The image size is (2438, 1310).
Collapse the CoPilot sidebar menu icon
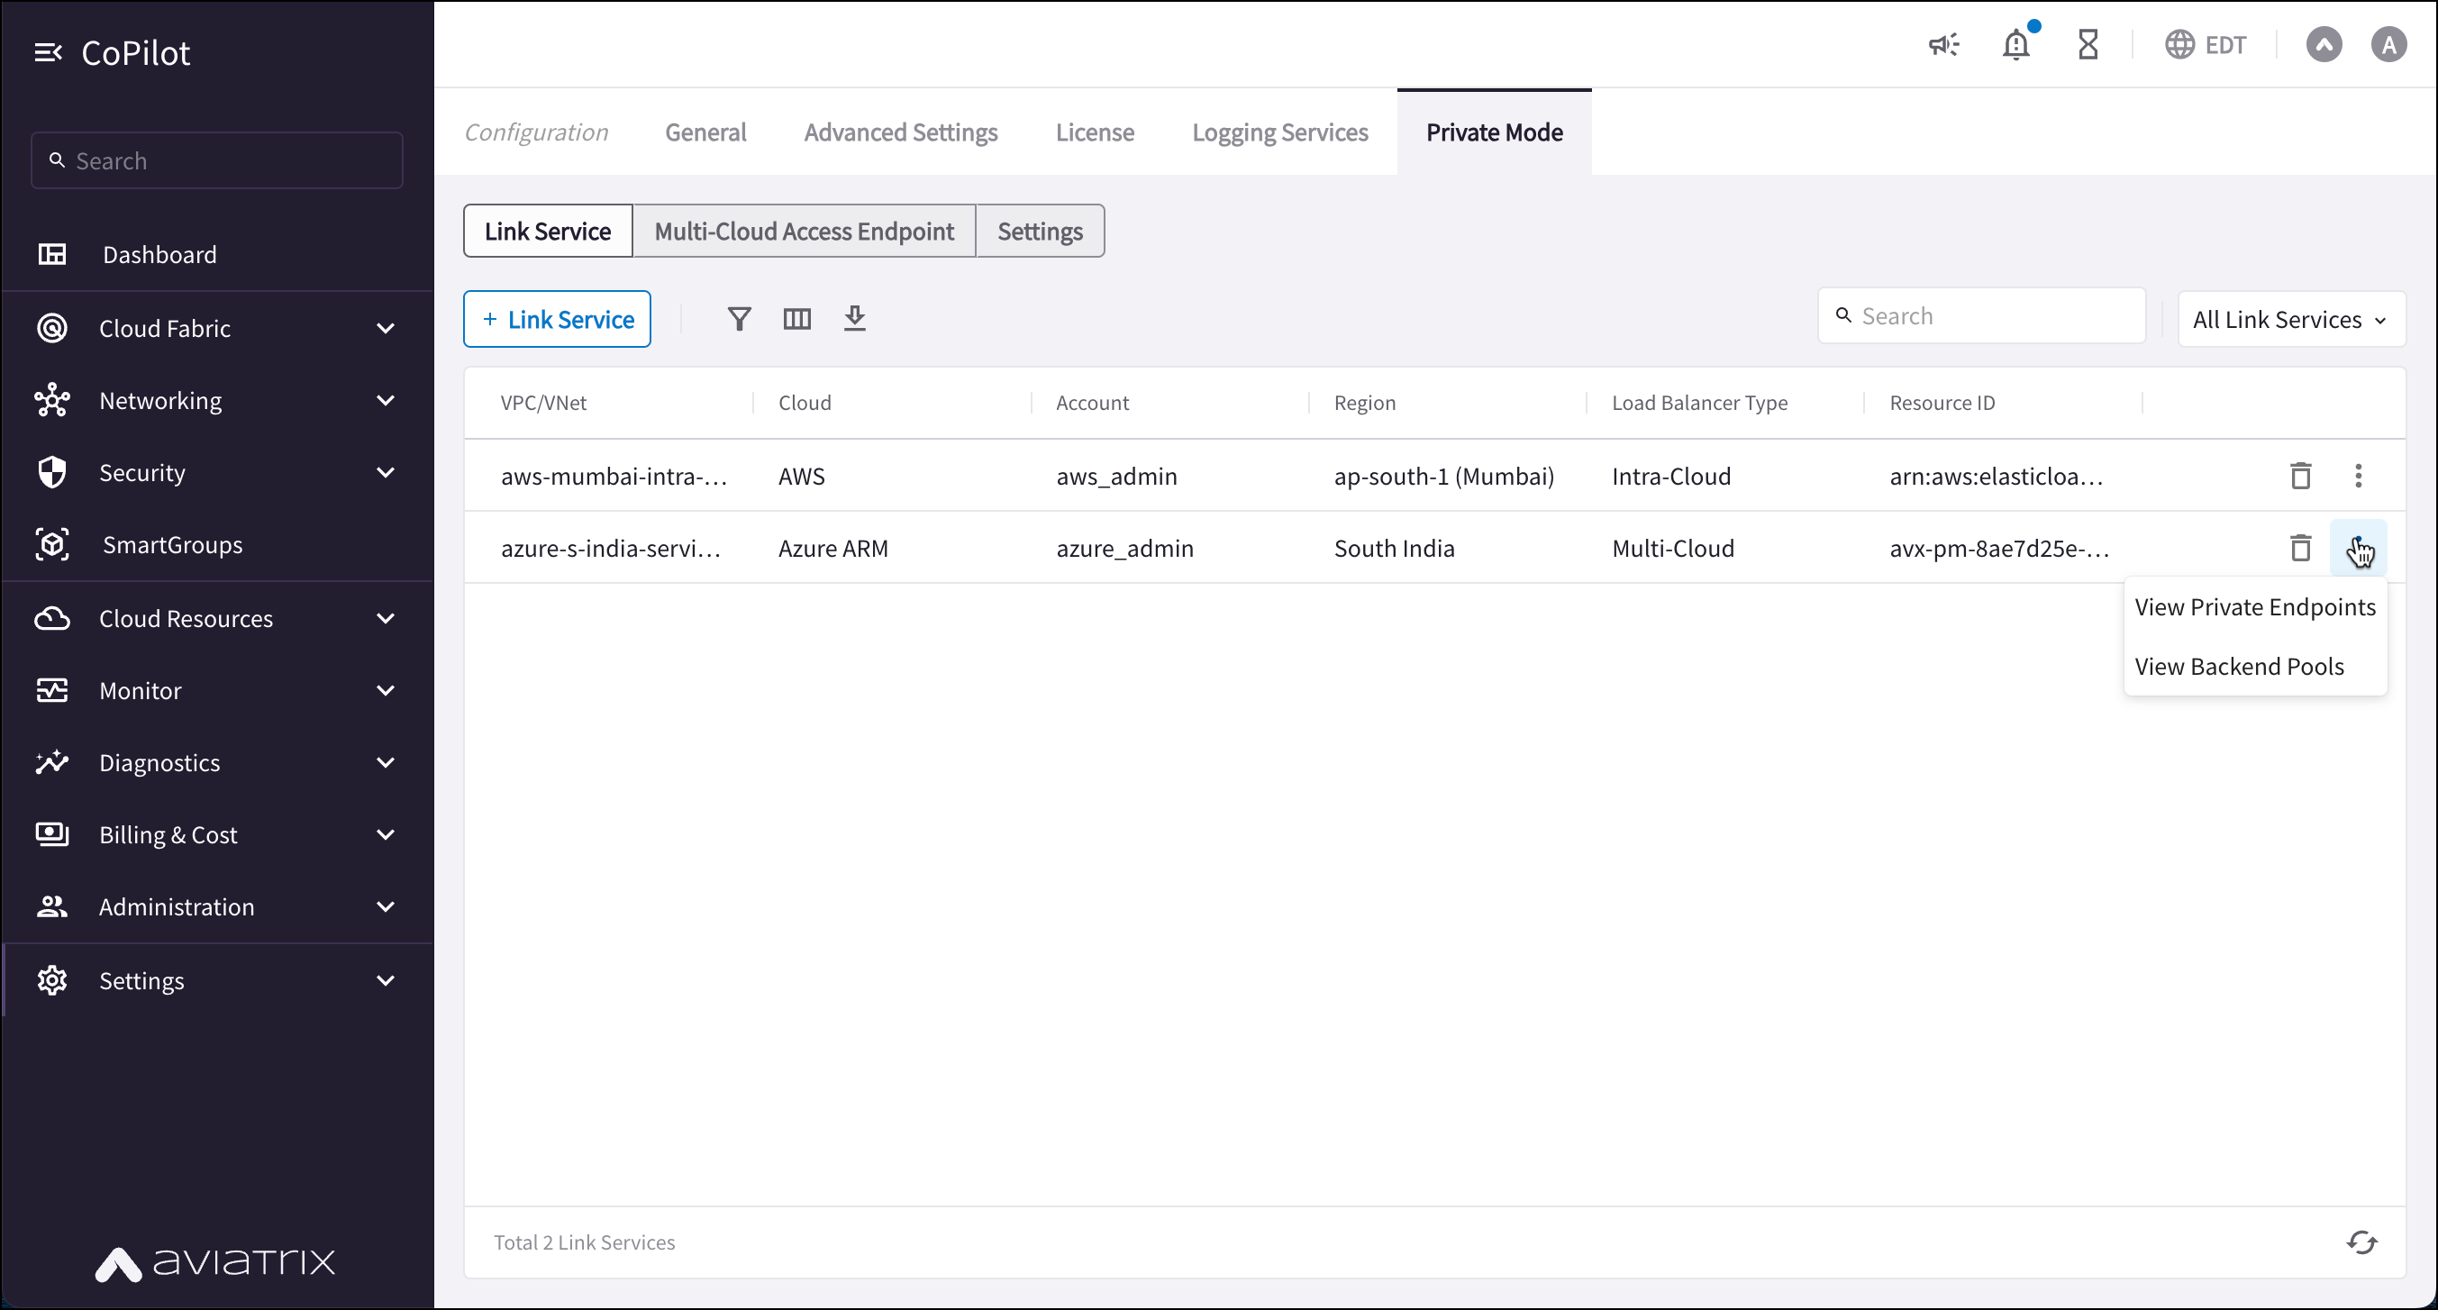point(48,53)
